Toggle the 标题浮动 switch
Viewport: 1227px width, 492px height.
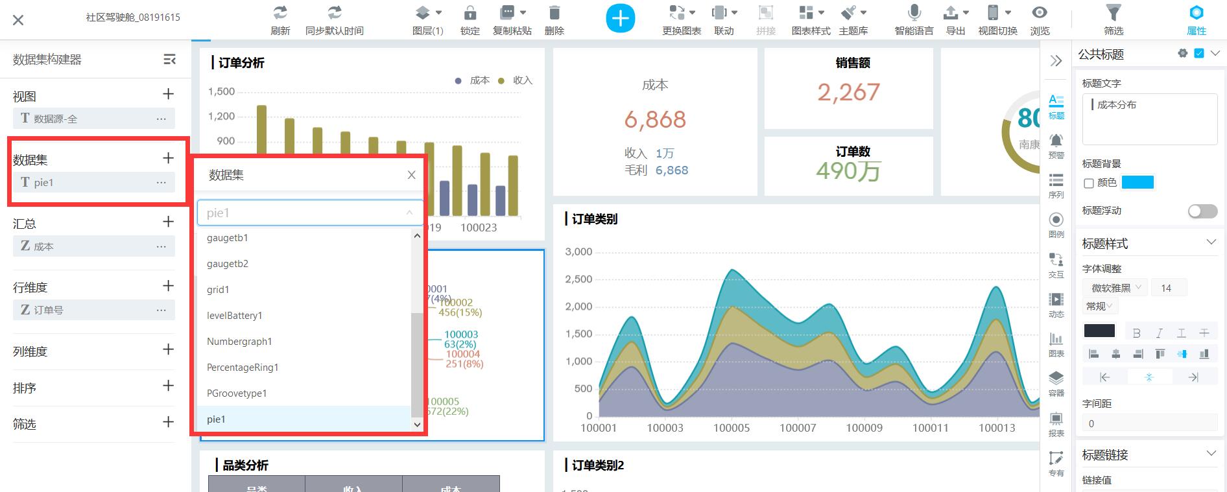(1202, 211)
